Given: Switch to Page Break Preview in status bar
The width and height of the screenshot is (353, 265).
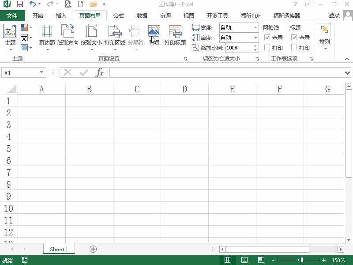Looking at the screenshot, I should (x=261, y=260).
